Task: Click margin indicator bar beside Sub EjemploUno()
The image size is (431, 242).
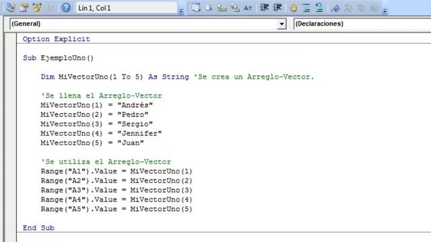Action: [11, 58]
